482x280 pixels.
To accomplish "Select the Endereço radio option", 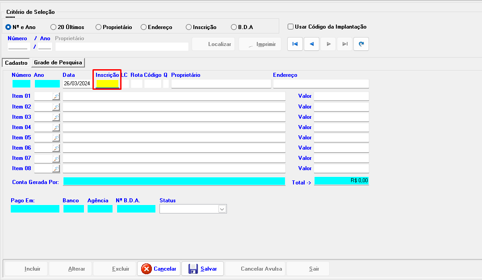I will click(x=143, y=27).
